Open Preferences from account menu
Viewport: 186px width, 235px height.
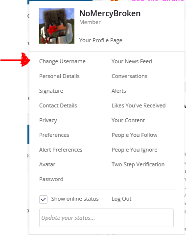click(x=54, y=135)
